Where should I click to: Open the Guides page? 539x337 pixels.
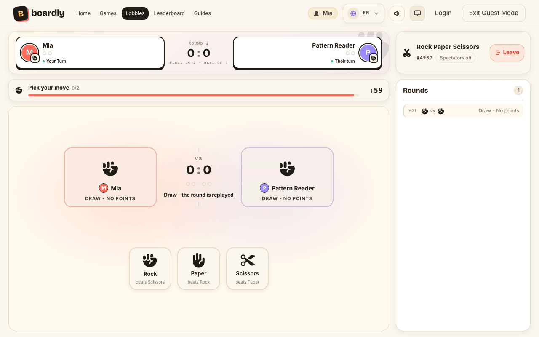203,13
